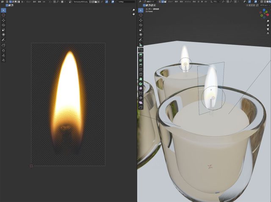Select the Edge Slide tool

click(x=141, y=93)
